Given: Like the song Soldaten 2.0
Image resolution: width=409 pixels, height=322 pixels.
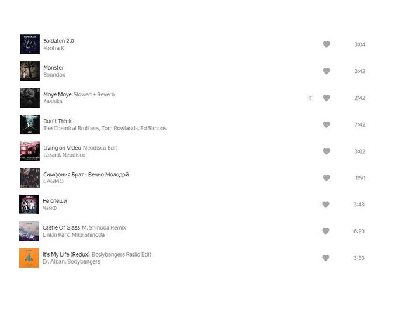Looking at the screenshot, I should click(x=326, y=44).
